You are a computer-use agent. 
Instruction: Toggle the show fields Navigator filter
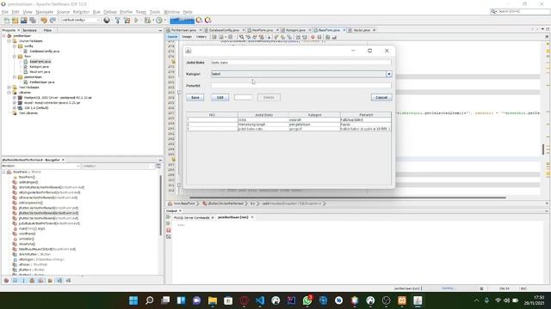15,281
